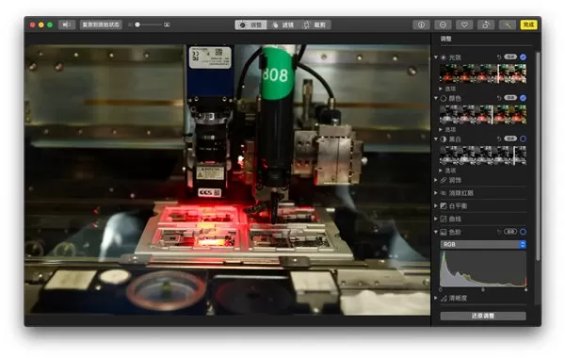Viewport: 565px width, 358px height.
Task: Click the undo arrow for 颜色
Action: click(x=499, y=98)
